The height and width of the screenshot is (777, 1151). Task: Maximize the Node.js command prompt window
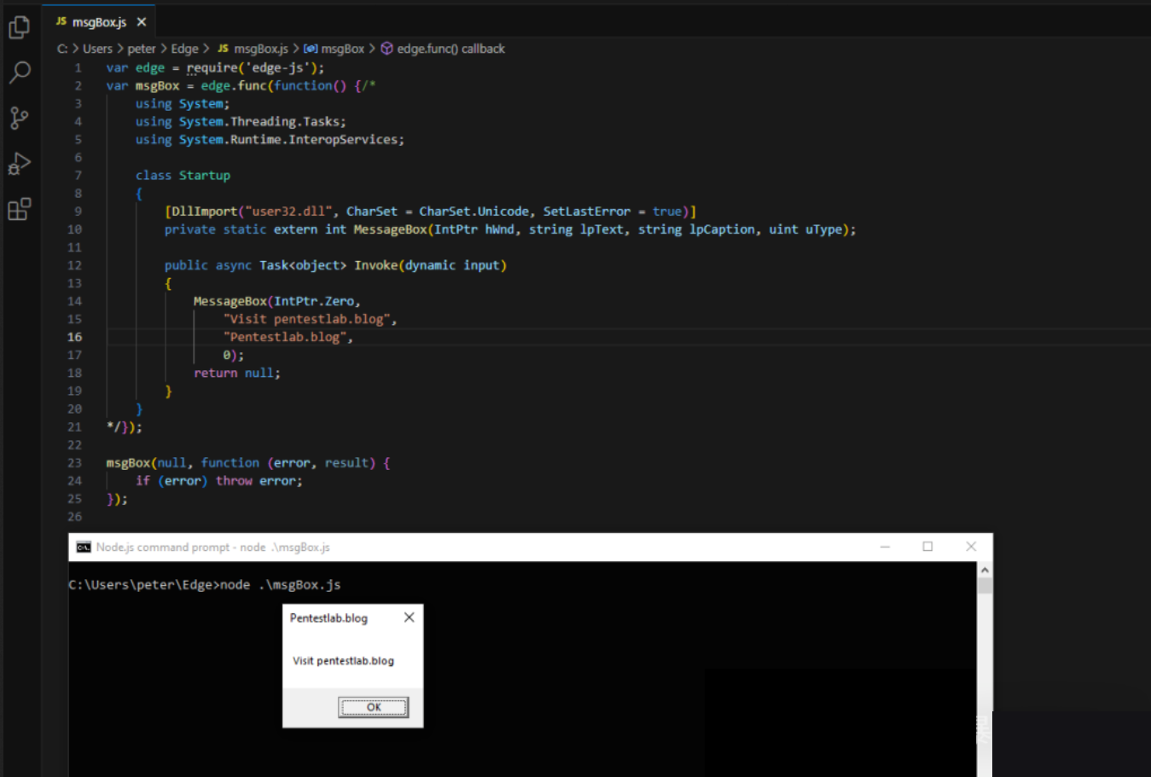(x=927, y=547)
